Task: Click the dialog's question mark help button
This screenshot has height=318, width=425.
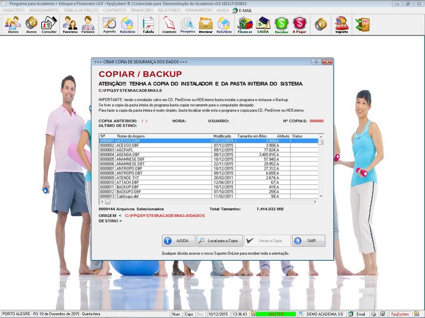Action: (x=316, y=61)
